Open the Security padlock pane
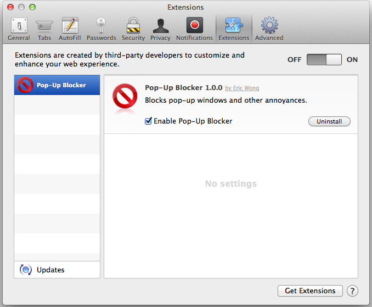The height and width of the screenshot is (307, 372). (x=133, y=29)
